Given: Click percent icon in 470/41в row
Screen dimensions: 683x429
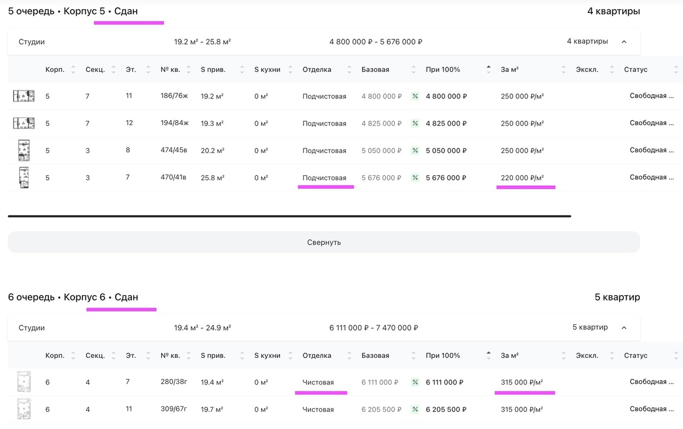Looking at the screenshot, I should pos(415,178).
